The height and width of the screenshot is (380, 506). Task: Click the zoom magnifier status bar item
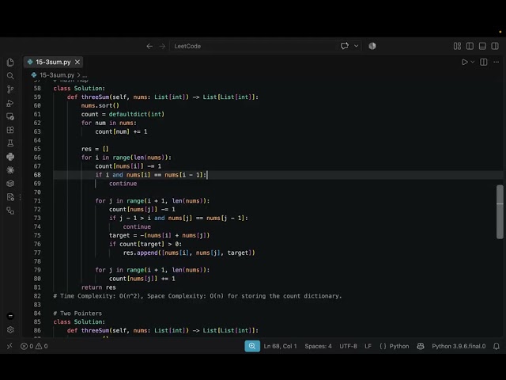coord(252,346)
